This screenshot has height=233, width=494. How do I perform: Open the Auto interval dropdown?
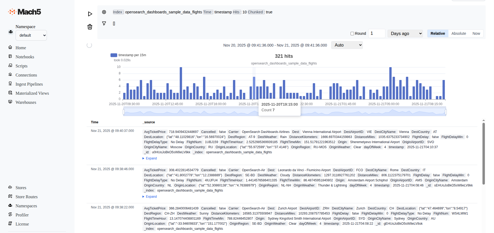(347, 45)
